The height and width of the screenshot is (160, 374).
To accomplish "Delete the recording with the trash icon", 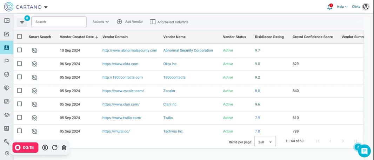I will [64, 148].
